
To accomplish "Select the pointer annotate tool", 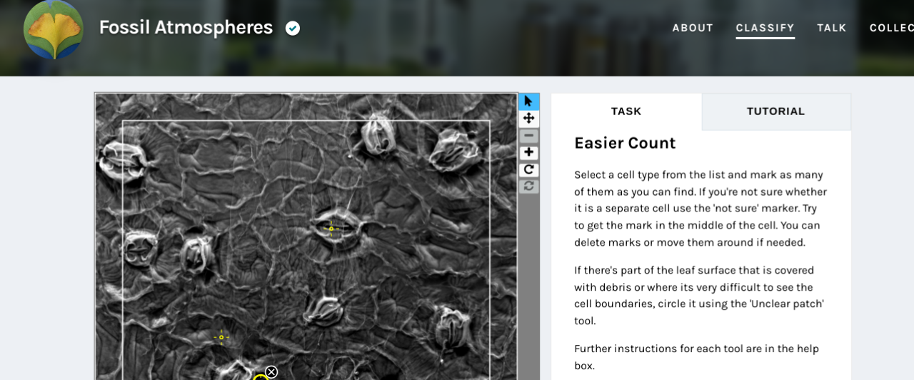I will tap(528, 101).
